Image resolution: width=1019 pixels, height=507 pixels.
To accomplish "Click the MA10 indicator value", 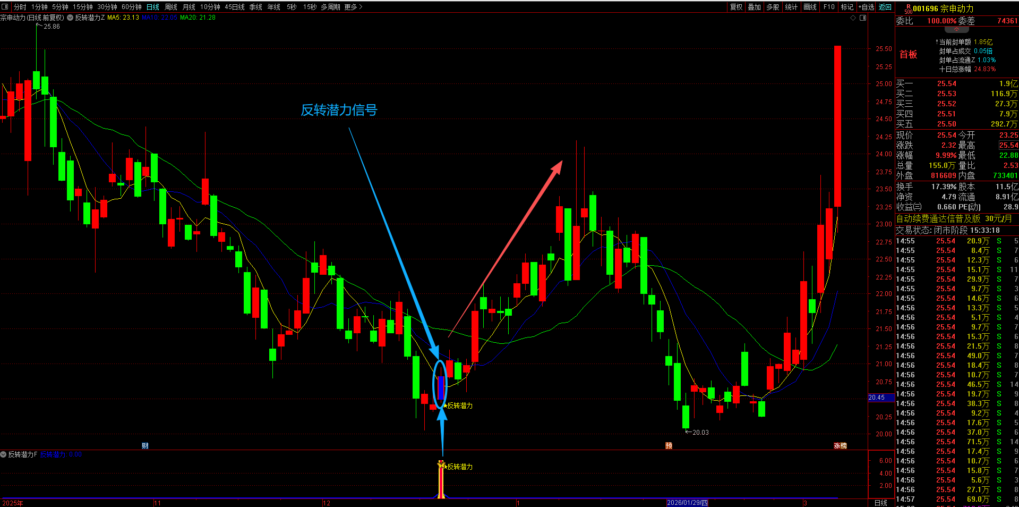I will pos(159,18).
